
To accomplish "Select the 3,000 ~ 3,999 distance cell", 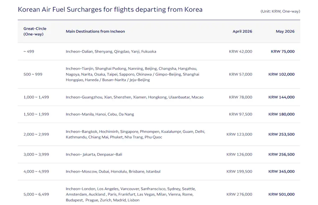I will [x=36, y=154].
